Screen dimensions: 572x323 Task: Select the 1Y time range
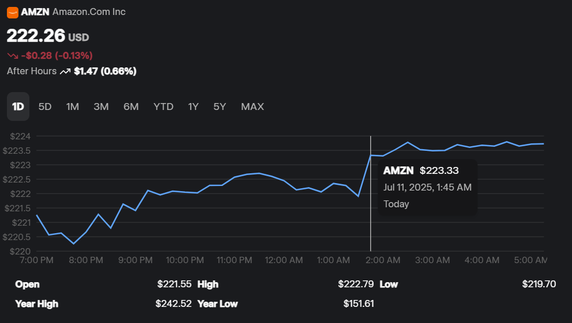coord(193,107)
